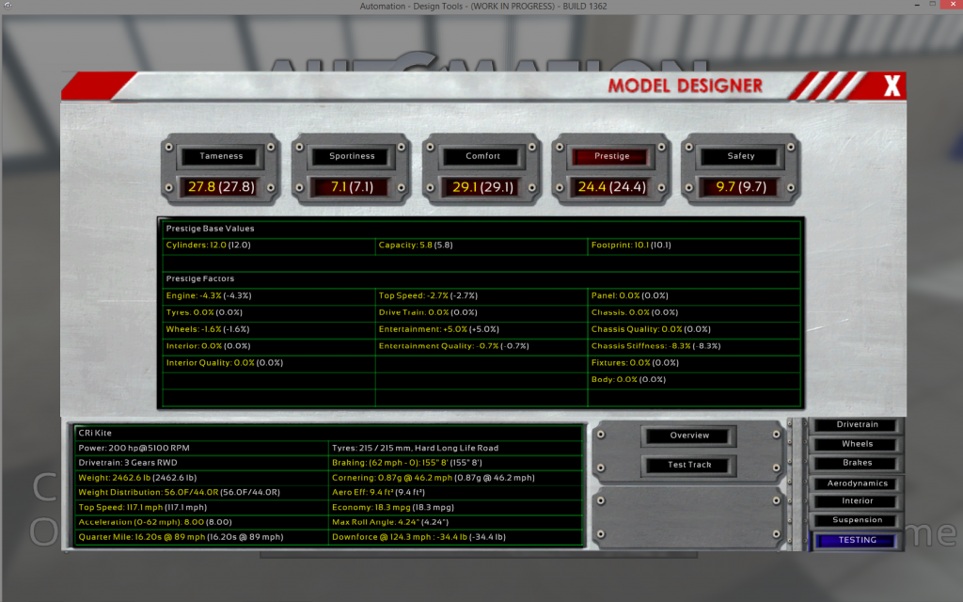Click Braking: (62 mph - 0) row

pyautogui.click(x=455, y=463)
